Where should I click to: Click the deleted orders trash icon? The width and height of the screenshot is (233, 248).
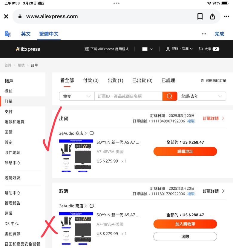[202, 81]
